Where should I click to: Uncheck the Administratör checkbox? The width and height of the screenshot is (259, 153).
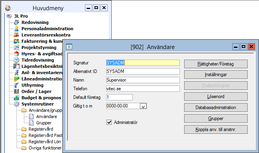109,122
